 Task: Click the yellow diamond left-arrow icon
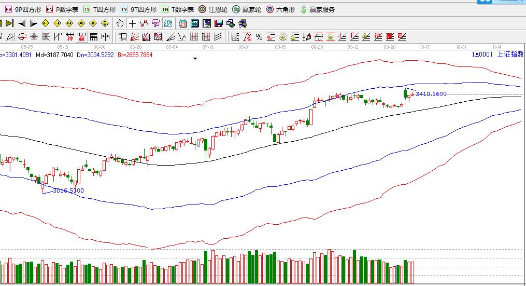point(45,23)
